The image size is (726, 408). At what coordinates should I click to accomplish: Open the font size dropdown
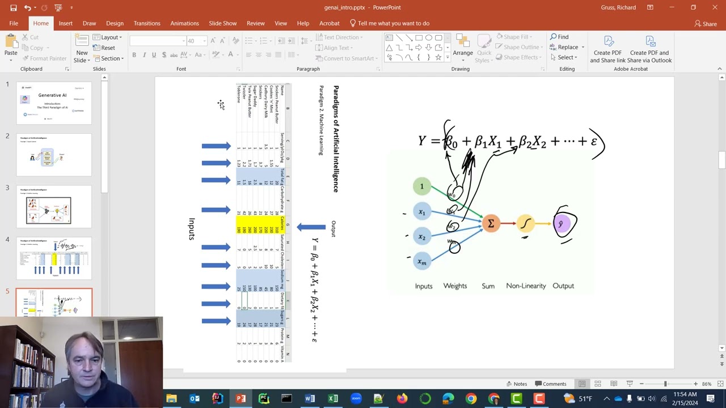point(205,41)
